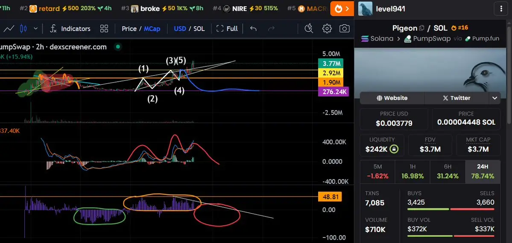512x243 pixels.
Task: Open the orange trending flame button
Action: [x=342, y=9]
